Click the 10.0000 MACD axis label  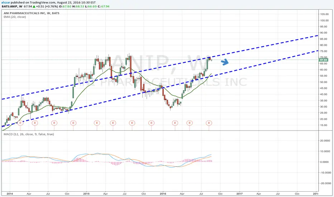pyautogui.click(x=325, y=151)
